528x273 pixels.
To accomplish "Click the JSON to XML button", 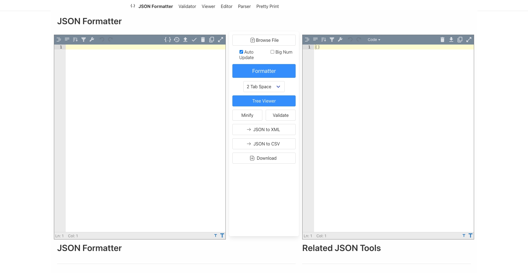I will pos(264,129).
